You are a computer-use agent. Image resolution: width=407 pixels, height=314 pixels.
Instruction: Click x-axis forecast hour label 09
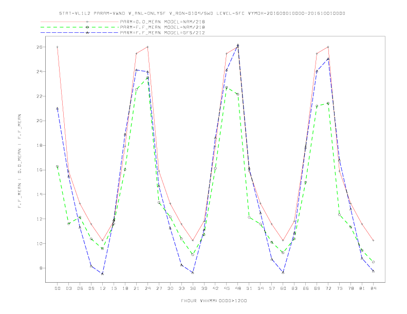[x=91, y=288]
